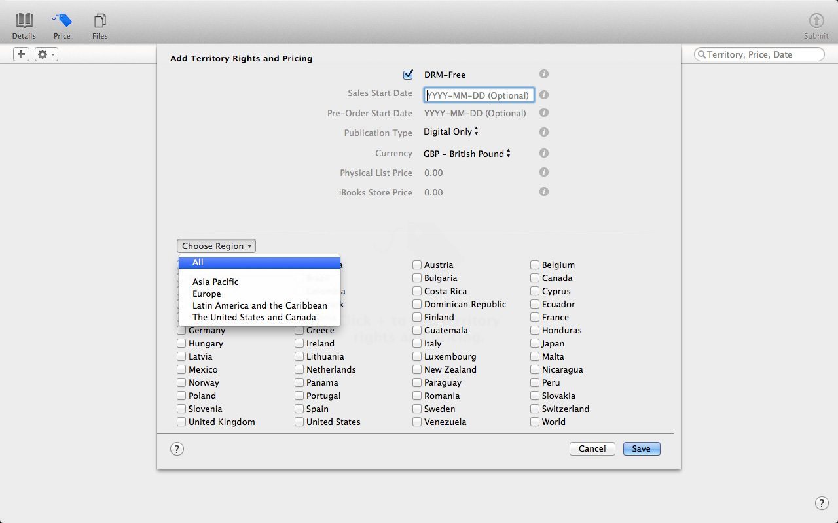This screenshot has height=523, width=838.
Task: Click the plus add button
Action: point(22,54)
